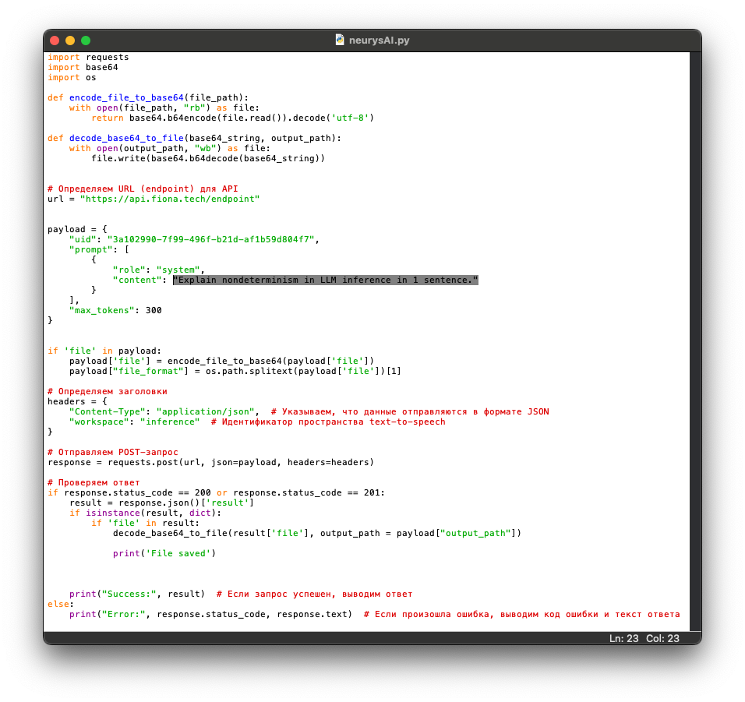Click the neurysAI.py window title text

tap(380, 40)
